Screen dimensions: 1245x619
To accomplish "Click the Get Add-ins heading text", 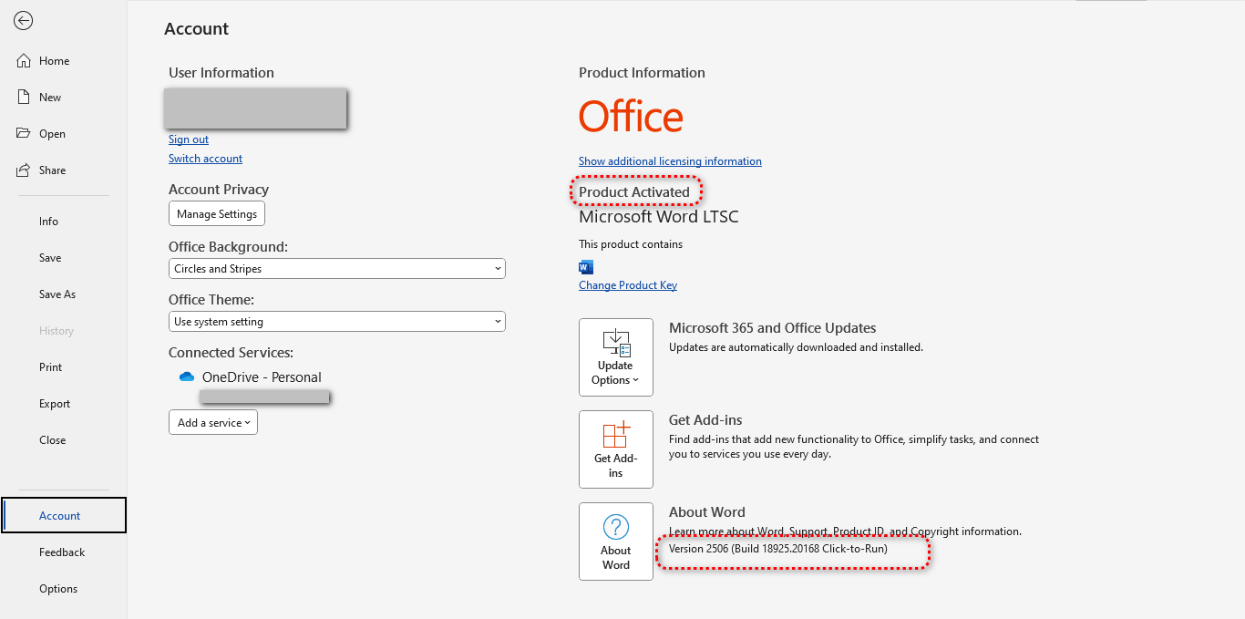I will [705, 420].
